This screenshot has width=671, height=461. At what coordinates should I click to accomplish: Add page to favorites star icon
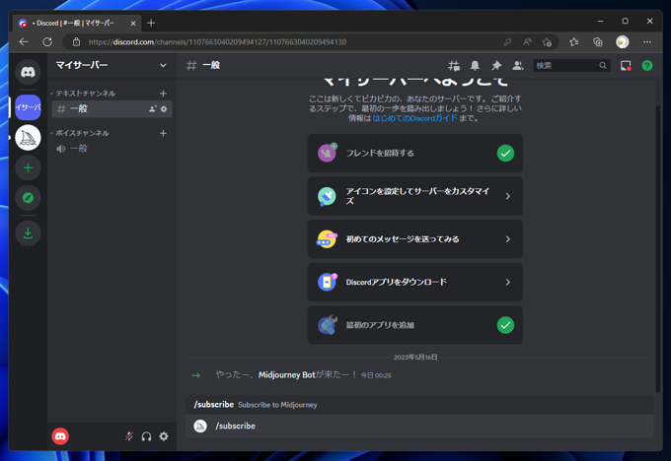[x=547, y=42]
